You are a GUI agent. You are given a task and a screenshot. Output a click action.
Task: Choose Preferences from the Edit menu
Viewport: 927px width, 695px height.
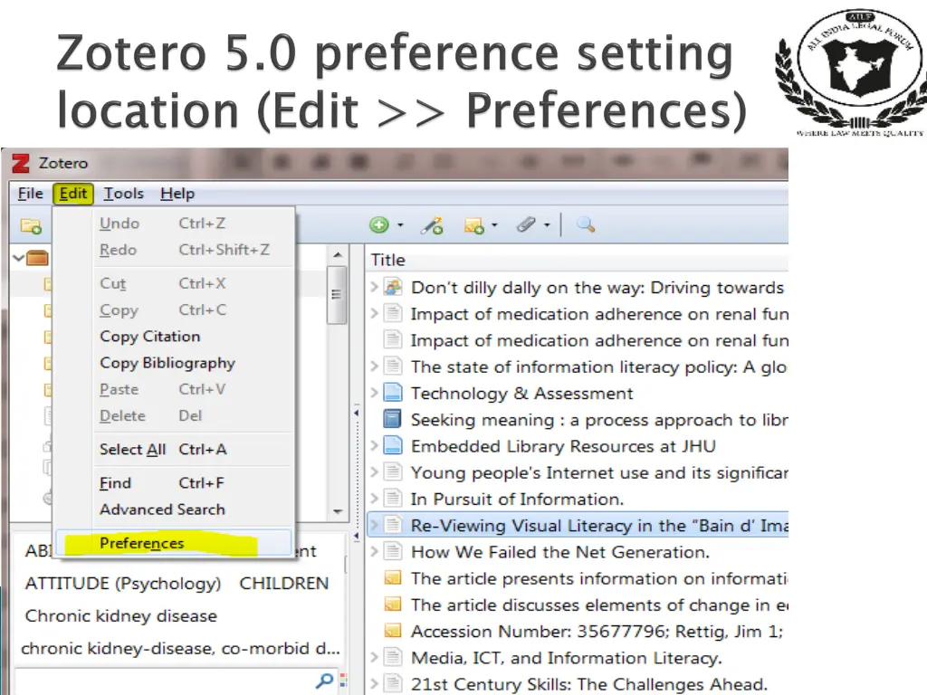(174, 543)
